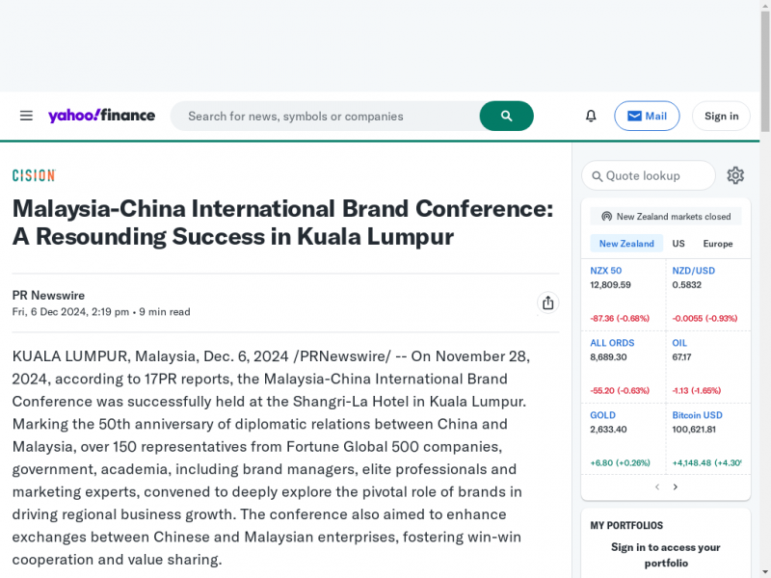Open the OIL quote
The image size is (771, 578).
point(679,343)
